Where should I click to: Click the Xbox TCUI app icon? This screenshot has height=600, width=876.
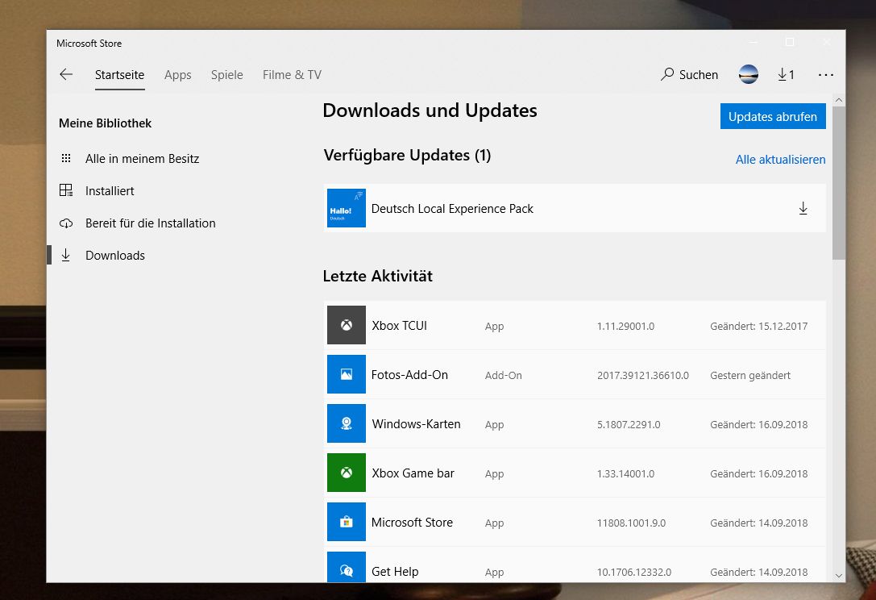point(347,325)
